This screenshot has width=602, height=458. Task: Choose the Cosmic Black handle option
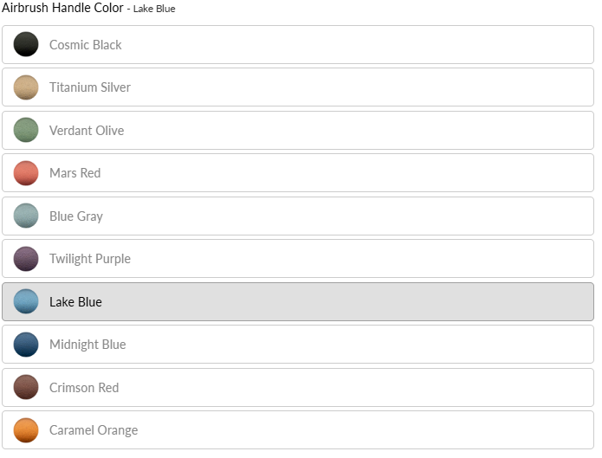[x=86, y=45]
